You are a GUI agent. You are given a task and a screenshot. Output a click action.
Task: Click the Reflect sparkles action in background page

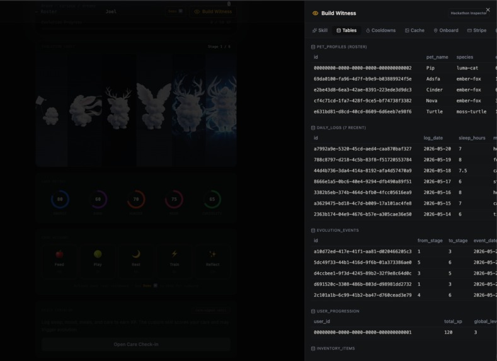(x=213, y=261)
